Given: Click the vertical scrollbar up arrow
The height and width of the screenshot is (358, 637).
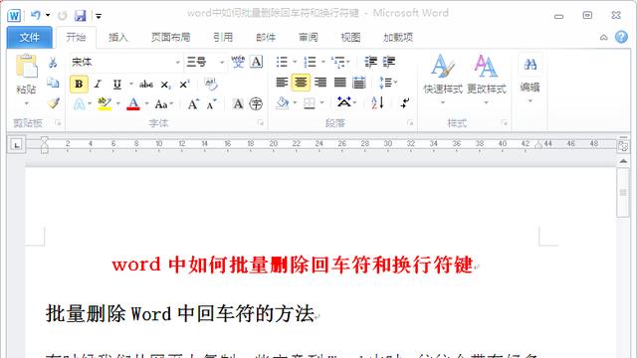Looking at the screenshot, I should pos(623,161).
